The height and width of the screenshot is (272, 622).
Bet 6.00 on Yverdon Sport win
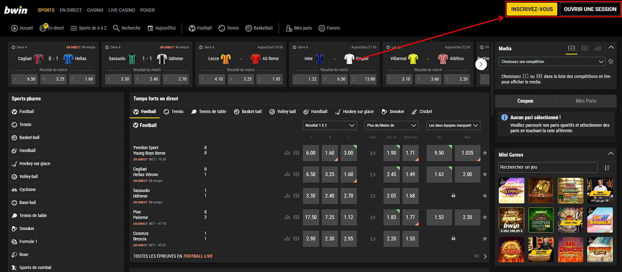pos(311,153)
